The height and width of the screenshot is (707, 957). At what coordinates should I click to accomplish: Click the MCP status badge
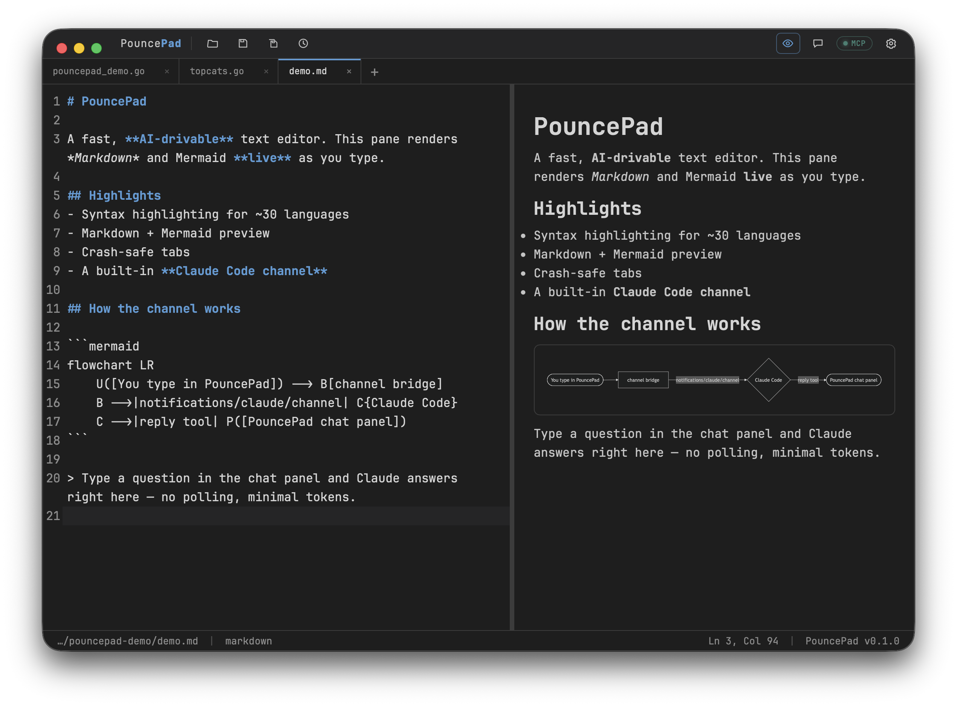[854, 43]
